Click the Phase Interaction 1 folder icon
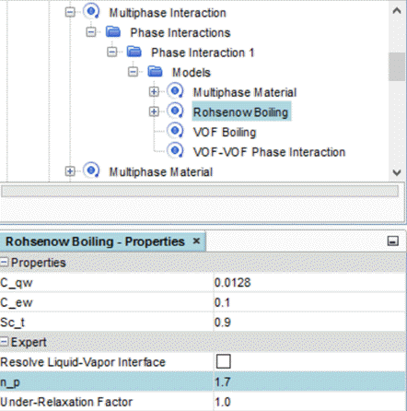This screenshot has width=407, height=411. (x=134, y=52)
